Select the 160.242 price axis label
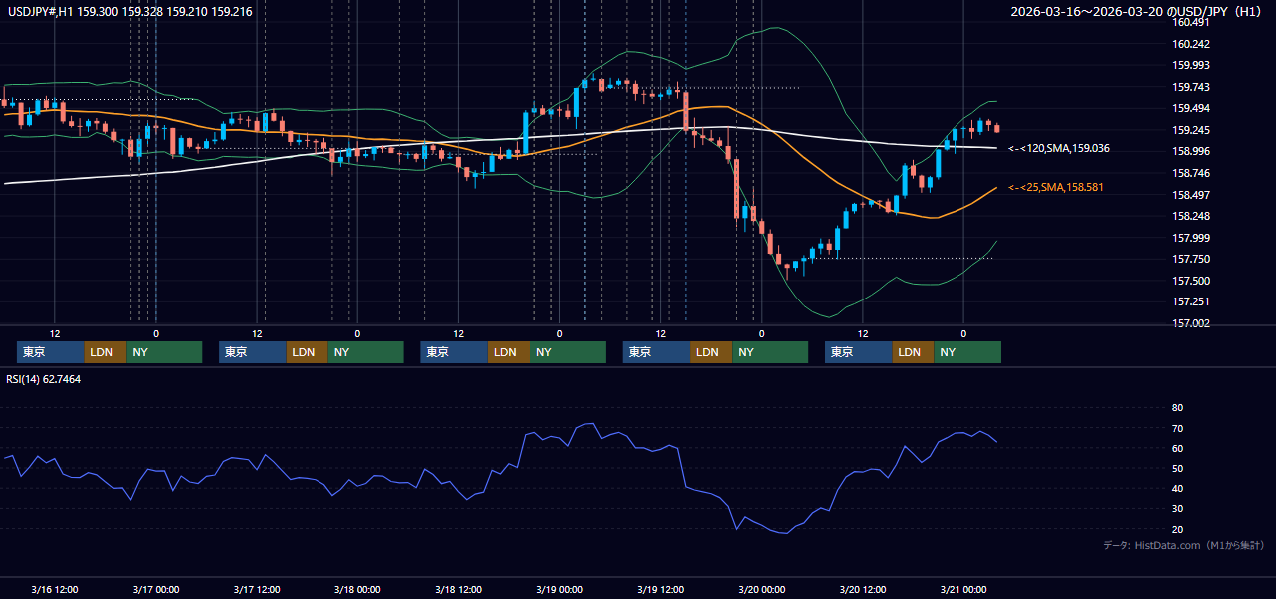1276x599 pixels. [x=1191, y=44]
